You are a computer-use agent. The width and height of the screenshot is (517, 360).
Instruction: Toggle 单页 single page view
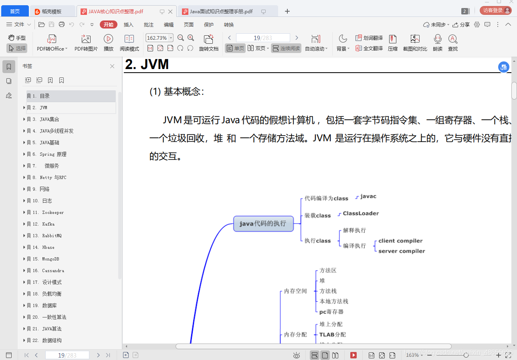[235, 48]
